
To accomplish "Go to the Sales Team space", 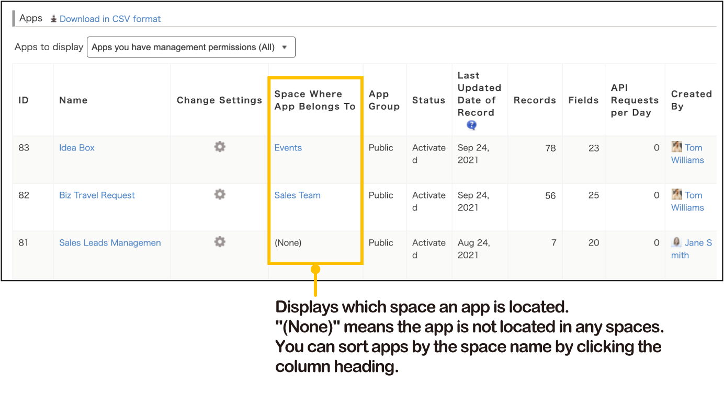I will click(297, 195).
